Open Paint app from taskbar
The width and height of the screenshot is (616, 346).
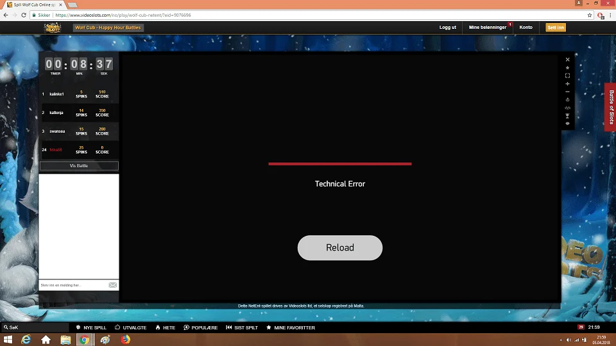105,340
